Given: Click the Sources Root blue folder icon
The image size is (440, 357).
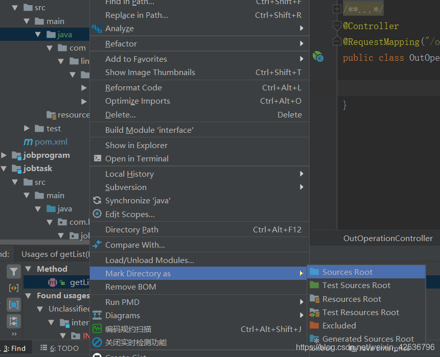Looking at the screenshot, I should coord(314,272).
